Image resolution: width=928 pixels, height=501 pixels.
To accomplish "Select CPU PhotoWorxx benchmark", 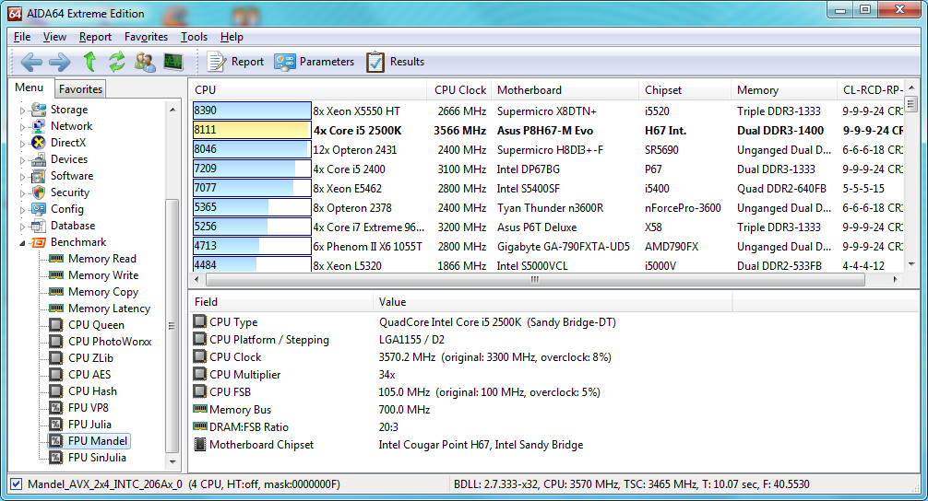I will click(x=110, y=342).
